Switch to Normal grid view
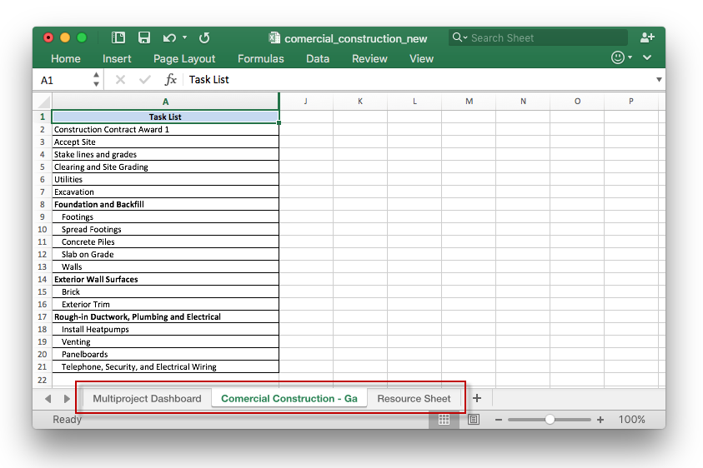Viewport: 703px width, 468px height. point(444,420)
